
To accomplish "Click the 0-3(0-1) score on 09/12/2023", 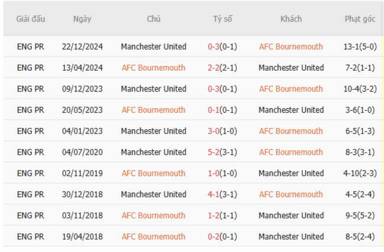I will [x=223, y=89].
